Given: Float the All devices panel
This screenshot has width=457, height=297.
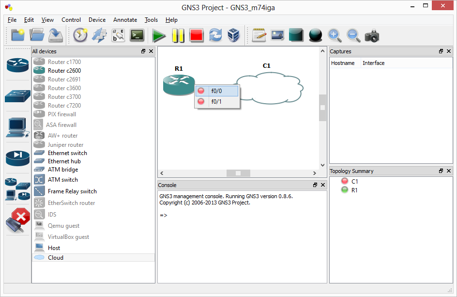Looking at the screenshot, I should [x=143, y=51].
